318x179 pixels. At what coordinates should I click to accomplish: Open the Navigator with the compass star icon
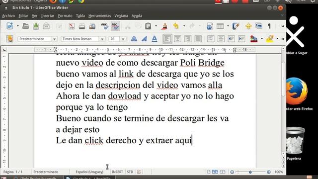(x=248, y=26)
